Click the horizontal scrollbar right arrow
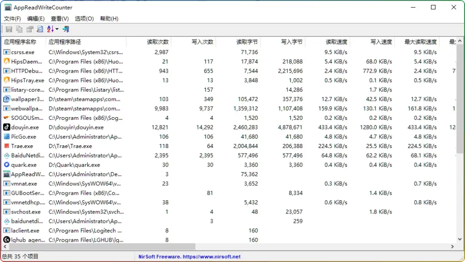This screenshot has width=465, height=262. point(452,247)
